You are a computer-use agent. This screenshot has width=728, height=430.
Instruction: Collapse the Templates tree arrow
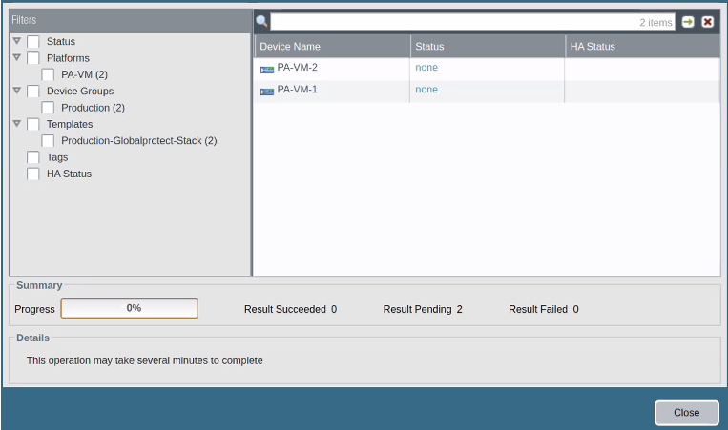pos(17,123)
